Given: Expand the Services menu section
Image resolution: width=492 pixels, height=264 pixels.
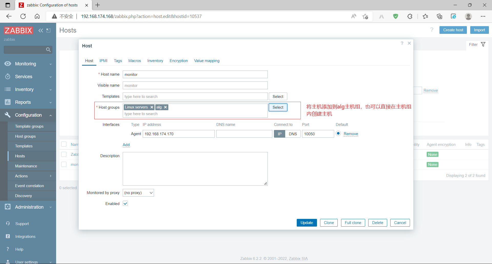Looking at the screenshot, I should 51,77.
